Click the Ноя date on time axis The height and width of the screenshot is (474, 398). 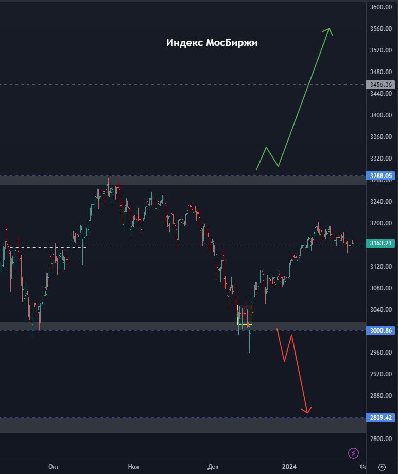click(x=133, y=467)
